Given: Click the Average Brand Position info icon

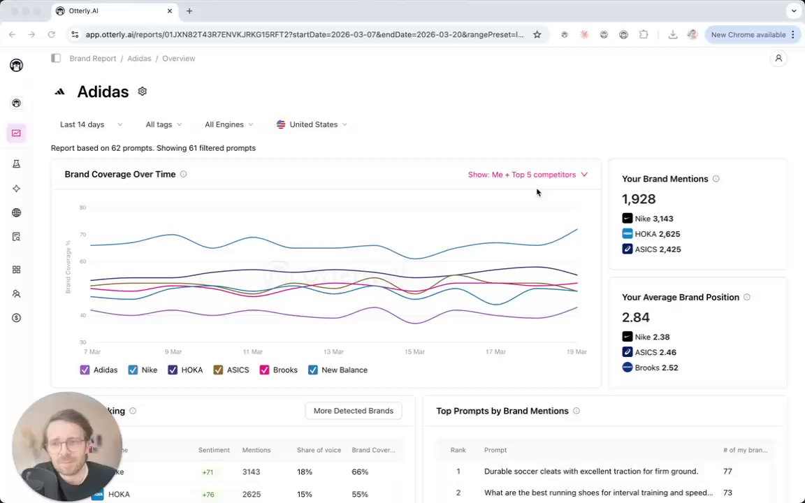Looking at the screenshot, I should point(747,297).
